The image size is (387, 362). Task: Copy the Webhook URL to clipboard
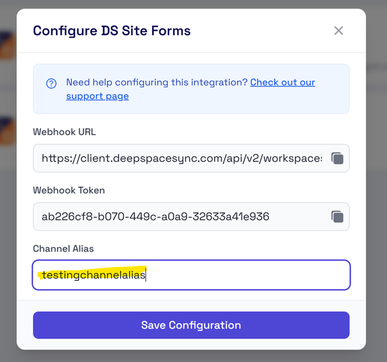click(x=337, y=158)
